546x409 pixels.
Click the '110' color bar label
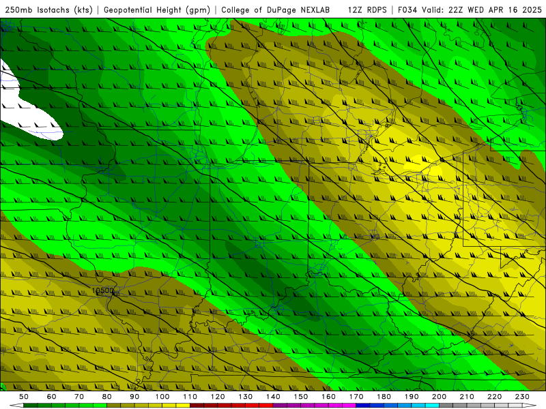[x=190, y=397]
